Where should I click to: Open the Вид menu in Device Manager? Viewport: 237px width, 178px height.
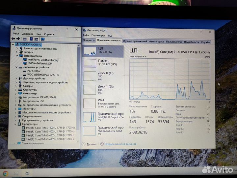(x=39, y=34)
